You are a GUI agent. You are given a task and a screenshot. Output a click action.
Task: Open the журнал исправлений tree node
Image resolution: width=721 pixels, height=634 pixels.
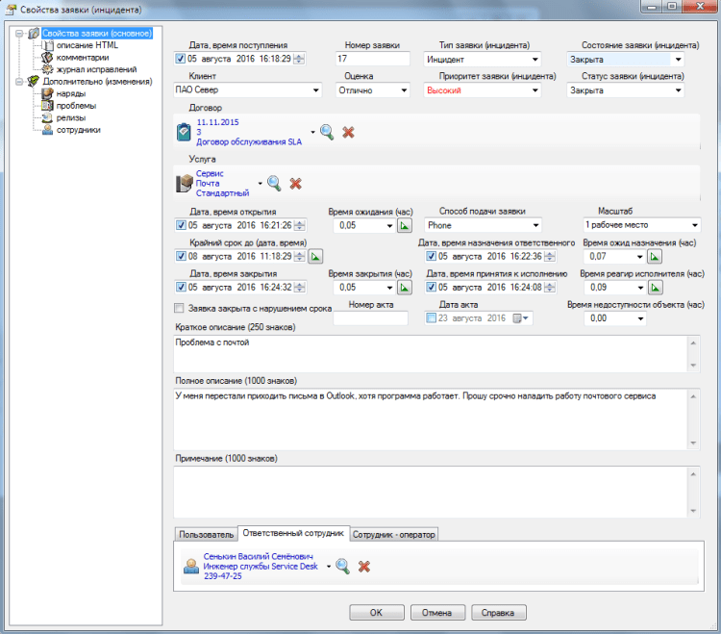click(96, 69)
